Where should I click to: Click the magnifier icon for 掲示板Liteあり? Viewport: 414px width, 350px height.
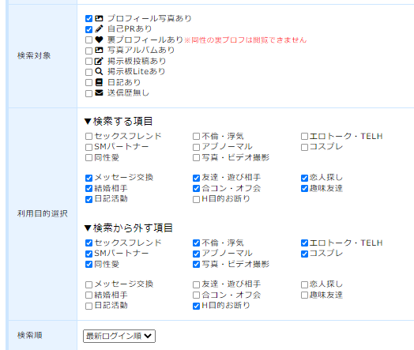pyautogui.click(x=99, y=71)
